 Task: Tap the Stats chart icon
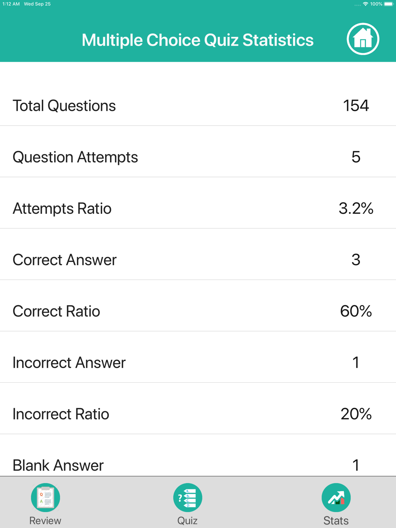click(336, 498)
